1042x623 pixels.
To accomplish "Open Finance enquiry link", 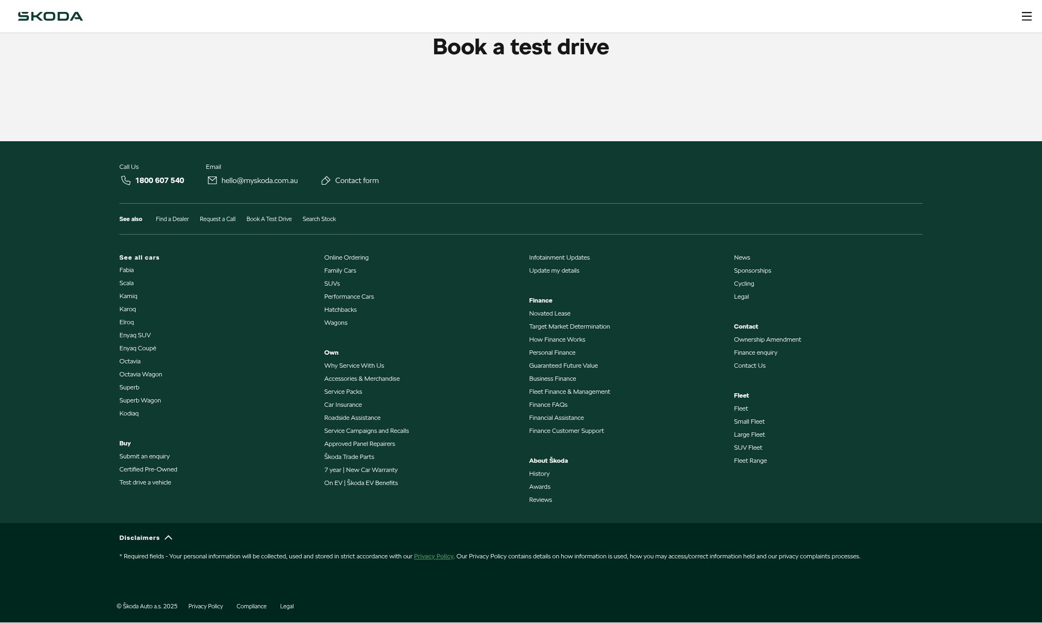I will pyautogui.click(x=755, y=353).
